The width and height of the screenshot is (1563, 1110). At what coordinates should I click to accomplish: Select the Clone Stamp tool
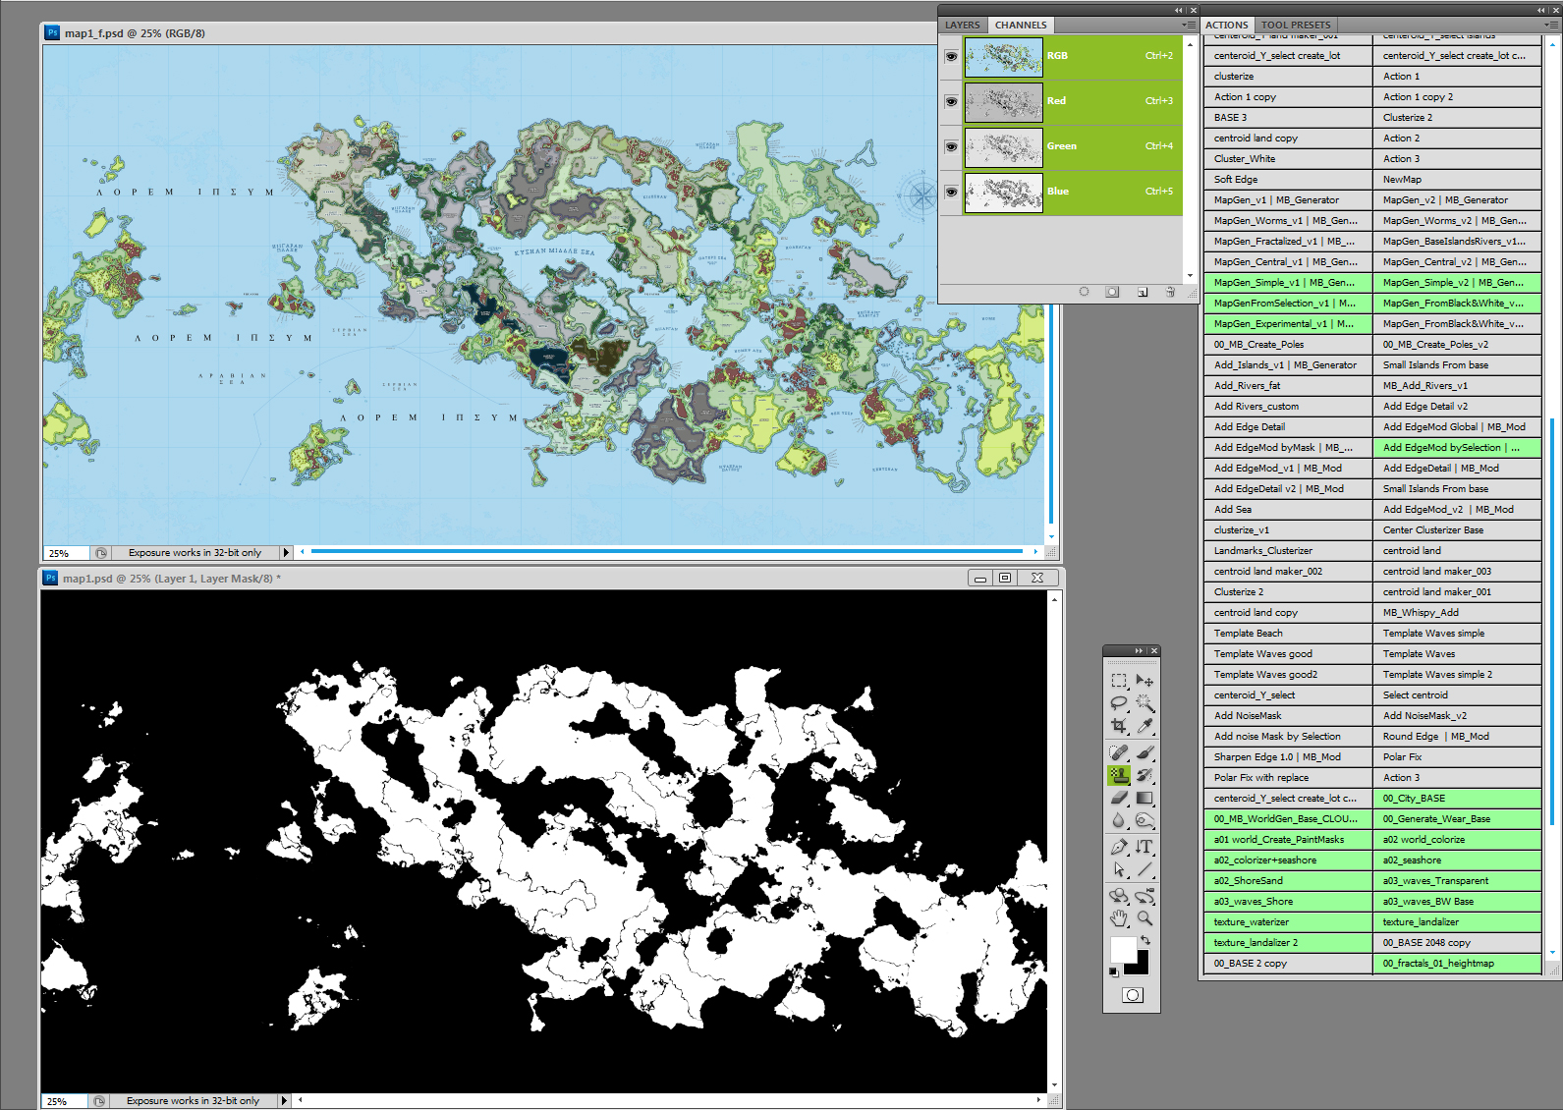1119,775
